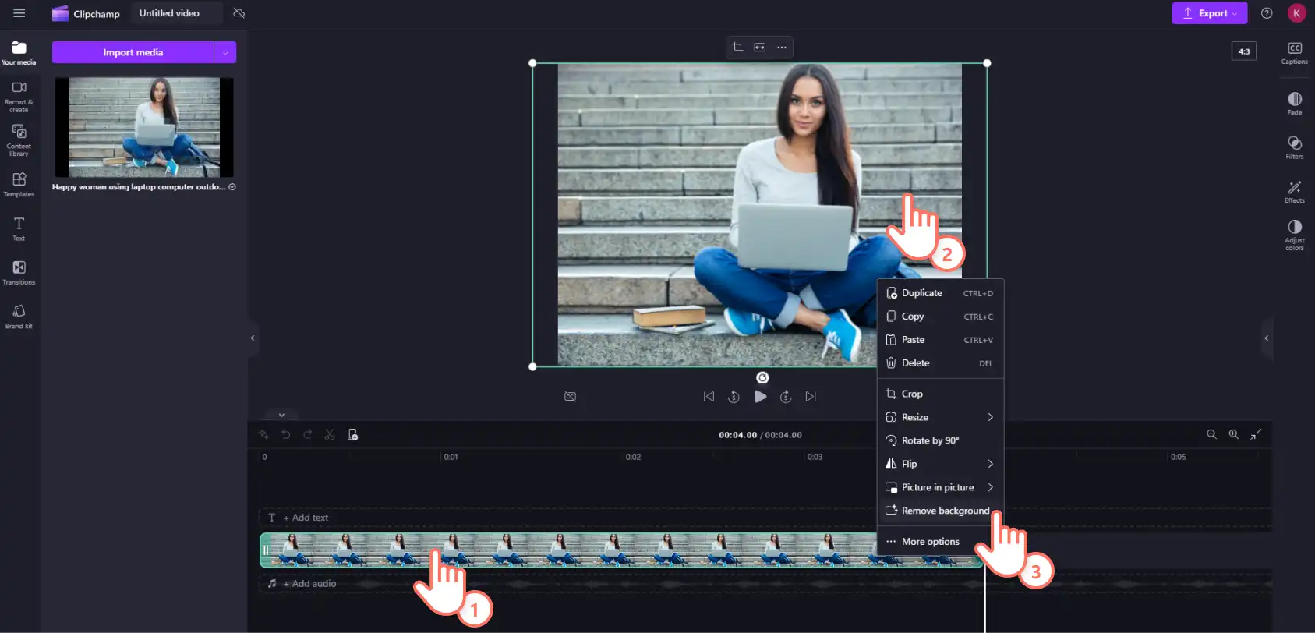
Task: Click duplicate clip icon in timeline toolbar
Action: 352,435
